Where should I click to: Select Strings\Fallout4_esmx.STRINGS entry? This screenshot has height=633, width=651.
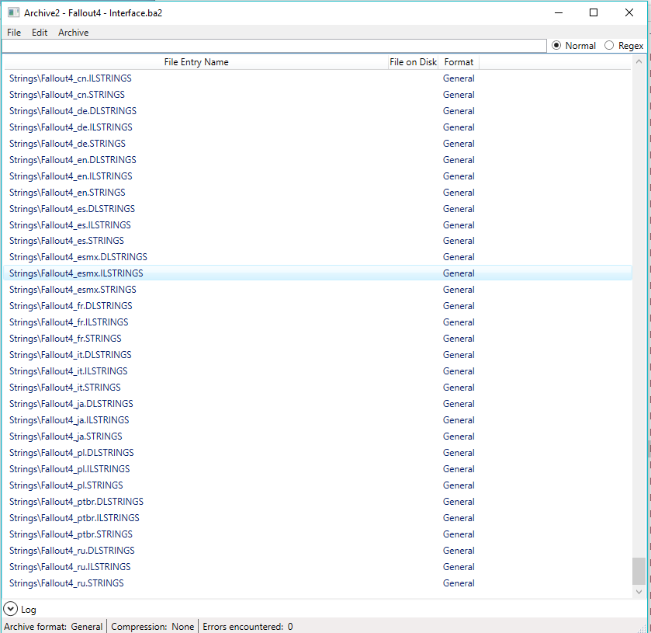[317, 289]
